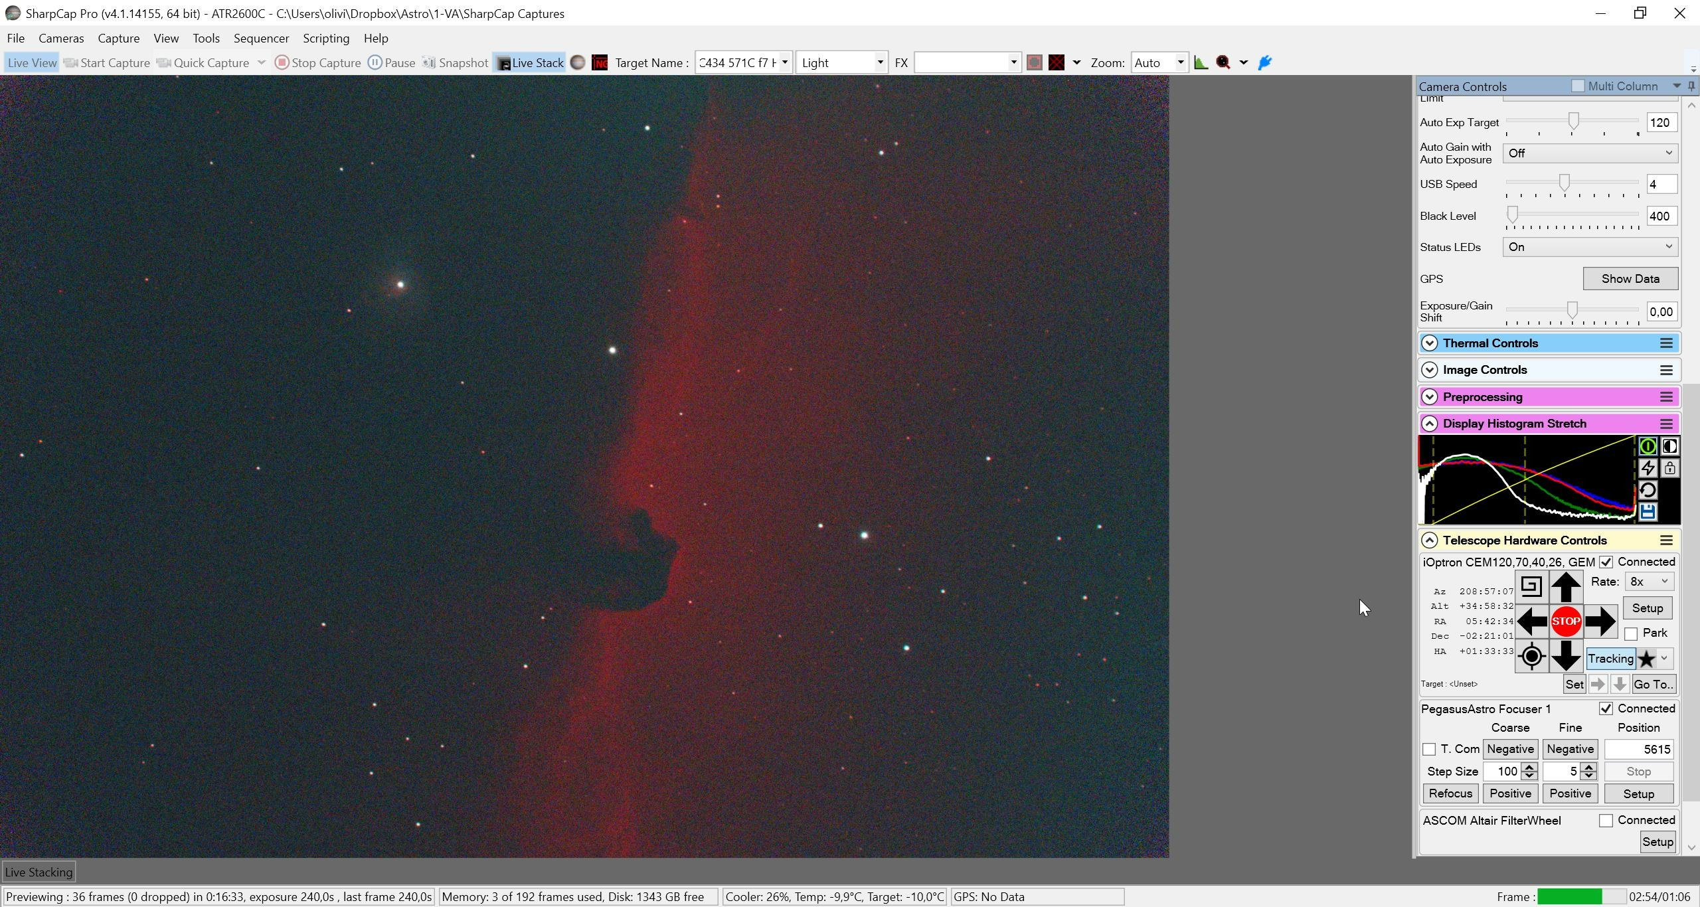The width and height of the screenshot is (1700, 907).
Task: Slew mount with the up arrow
Action: click(1565, 587)
